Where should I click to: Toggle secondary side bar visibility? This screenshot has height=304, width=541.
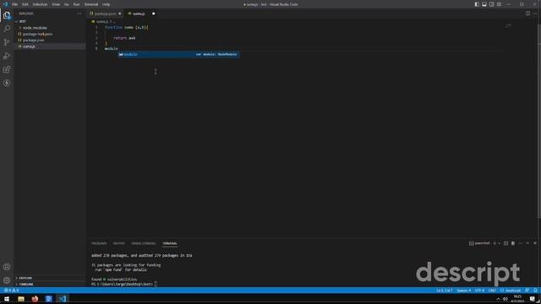pos(492,4)
